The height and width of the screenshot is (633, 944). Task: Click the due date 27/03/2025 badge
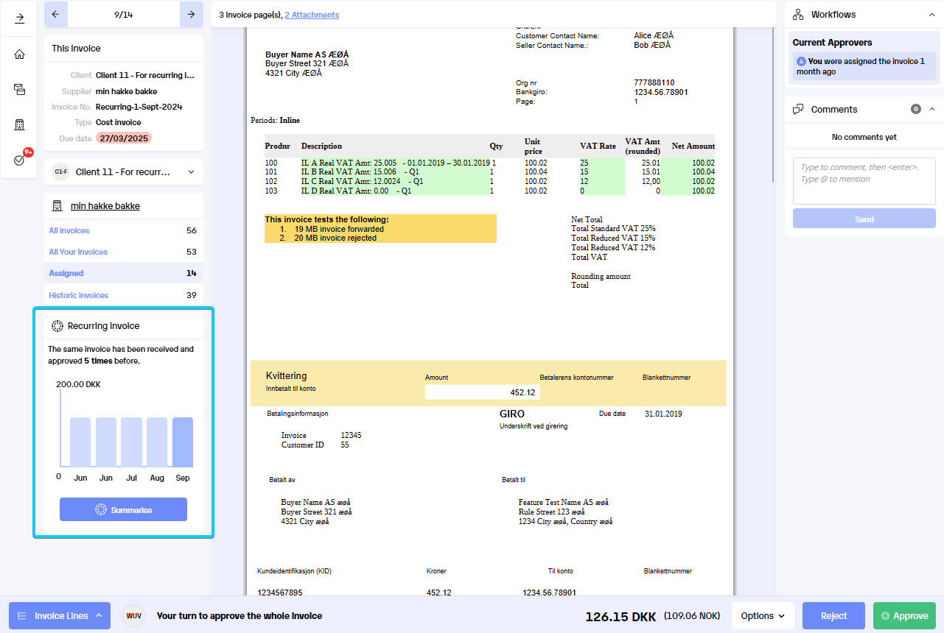click(x=124, y=138)
